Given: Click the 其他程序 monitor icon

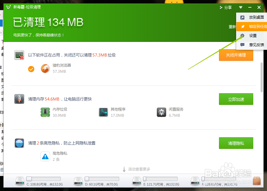Looking at the screenshot, I should tap(103, 112).
